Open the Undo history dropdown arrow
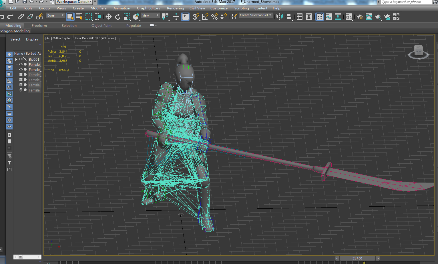The height and width of the screenshot is (264, 438). [36, 2]
